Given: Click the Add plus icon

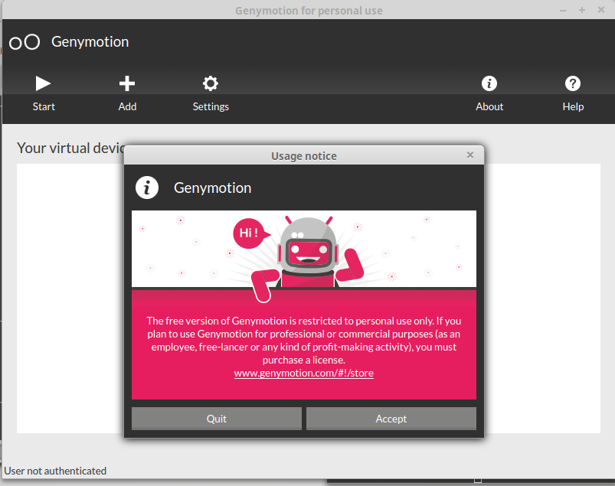Looking at the screenshot, I should click(x=127, y=83).
